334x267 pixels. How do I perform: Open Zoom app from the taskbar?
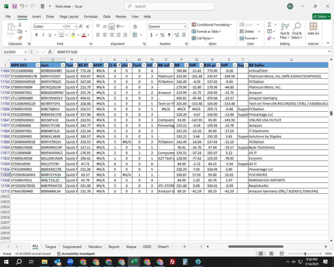point(70,262)
